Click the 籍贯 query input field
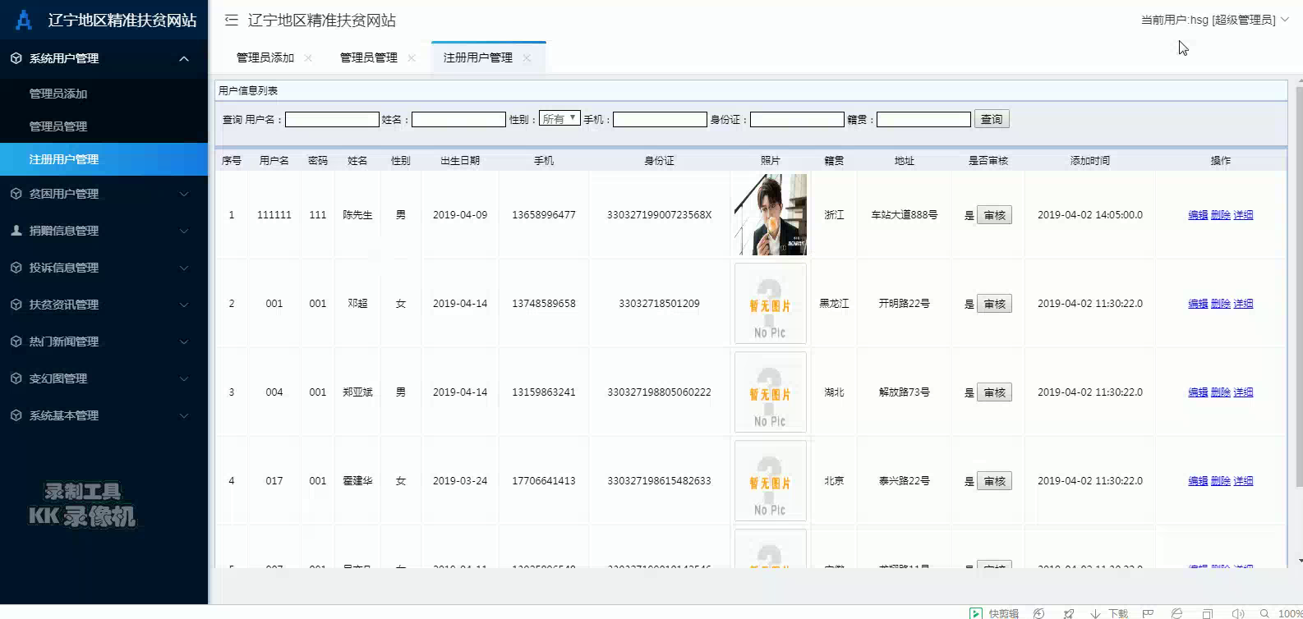Image resolution: width=1303 pixels, height=619 pixels. tap(923, 119)
